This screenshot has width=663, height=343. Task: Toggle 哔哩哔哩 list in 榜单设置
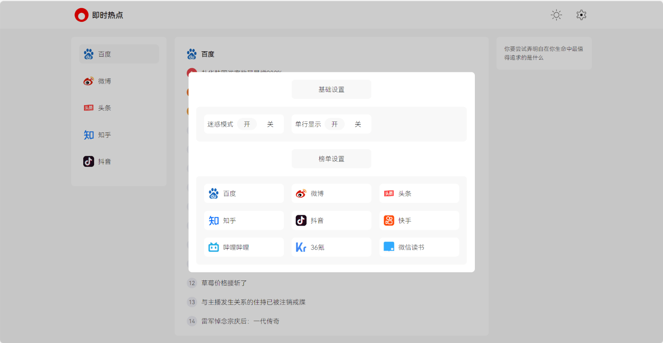click(x=244, y=247)
